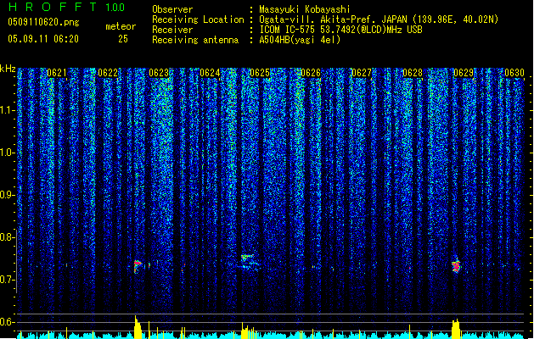Image resolution: width=534 pixels, height=339 pixels.
Task: Click time marker 0623
Action: tap(159, 73)
